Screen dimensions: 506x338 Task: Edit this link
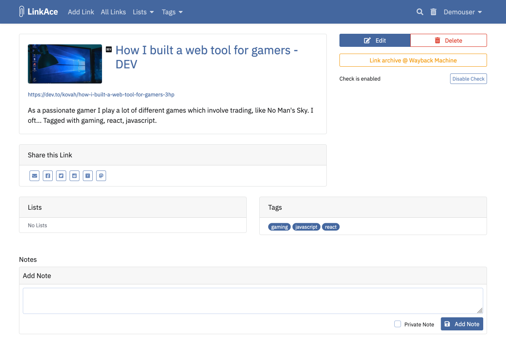pyautogui.click(x=375, y=40)
